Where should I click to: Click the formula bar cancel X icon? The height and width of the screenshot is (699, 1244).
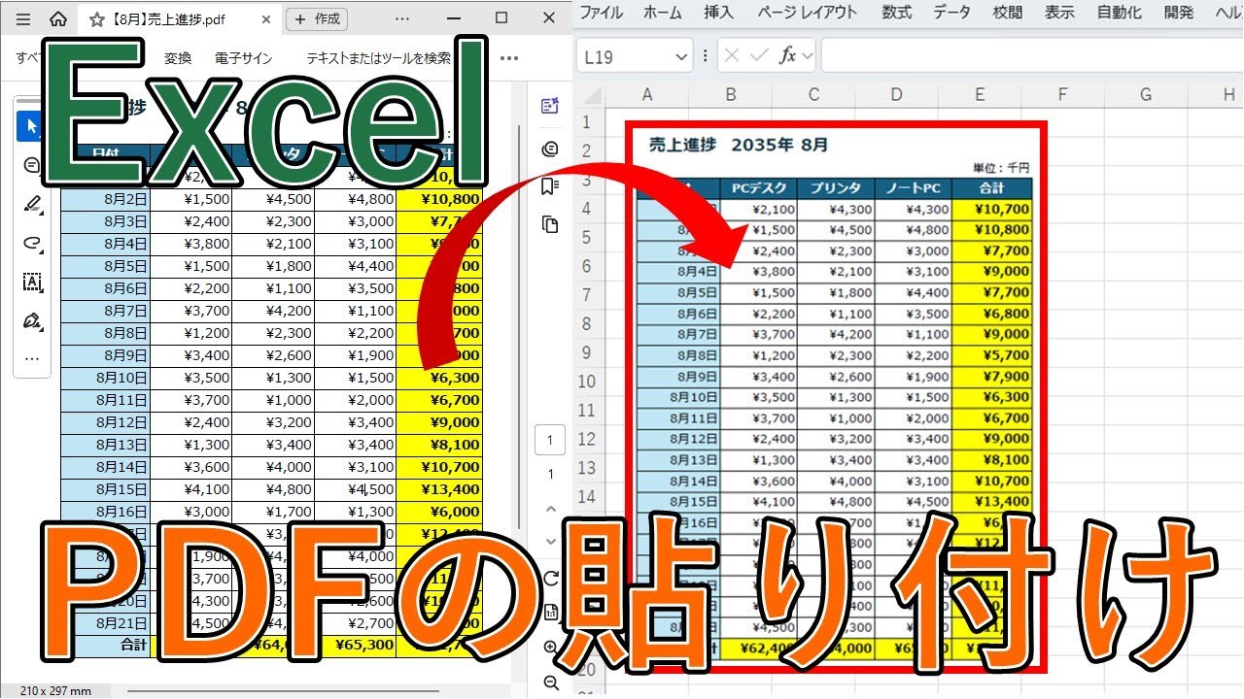pyautogui.click(x=732, y=56)
